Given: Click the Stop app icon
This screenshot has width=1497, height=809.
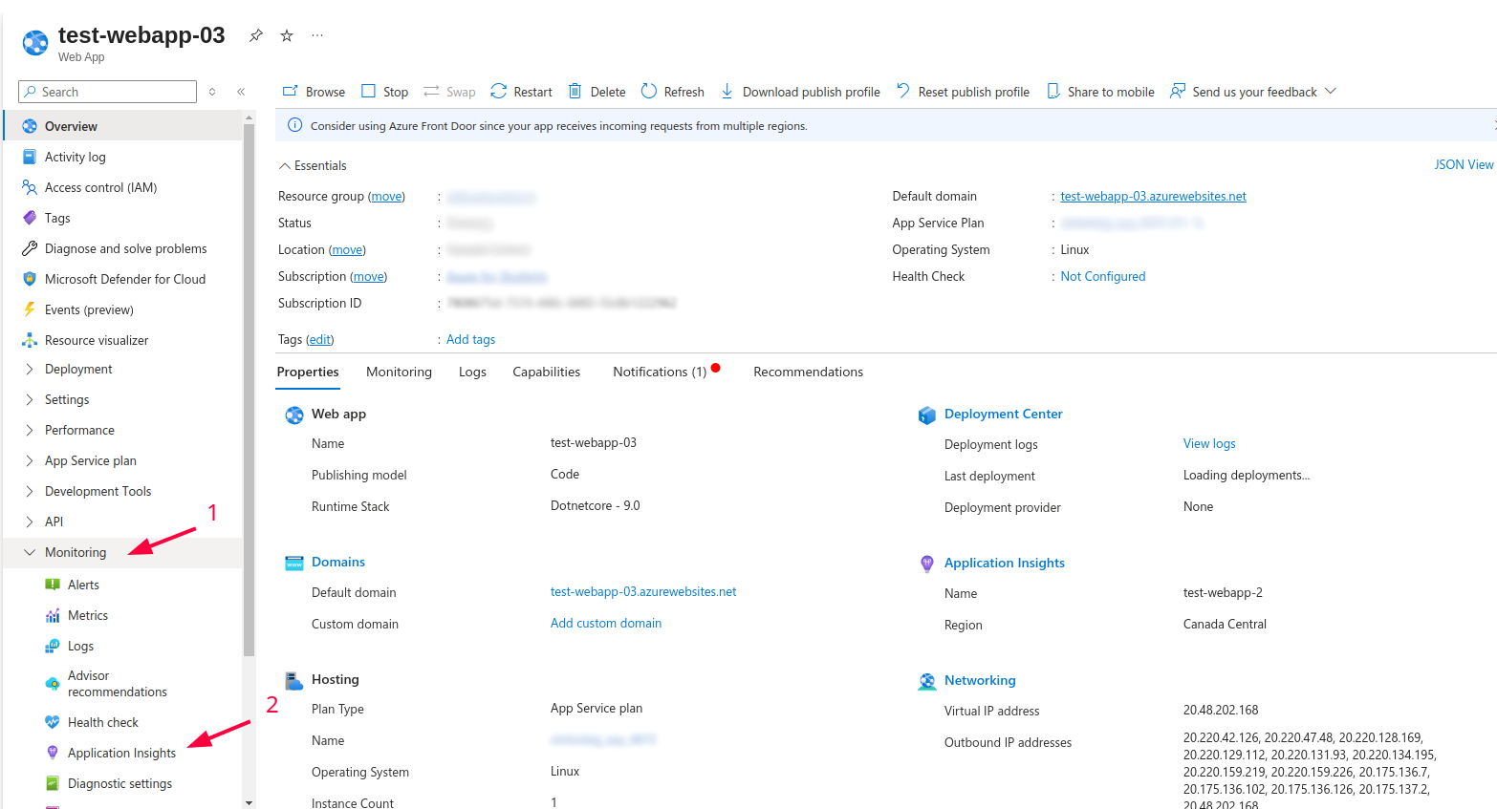Looking at the screenshot, I should tap(368, 92).
